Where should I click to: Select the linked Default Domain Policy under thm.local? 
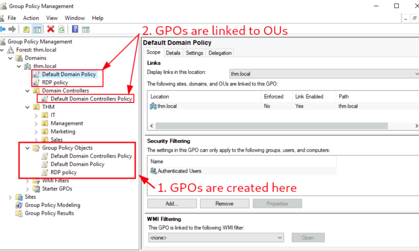pyautogui.click(x=69, y=74)
